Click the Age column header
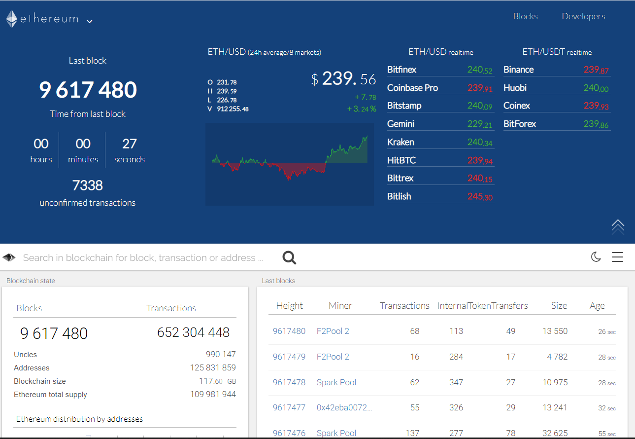Viewport: 635px width, 439px height. (597, 306)
